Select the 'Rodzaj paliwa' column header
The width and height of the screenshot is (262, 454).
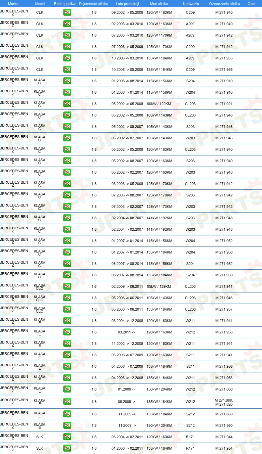(65, 4)
